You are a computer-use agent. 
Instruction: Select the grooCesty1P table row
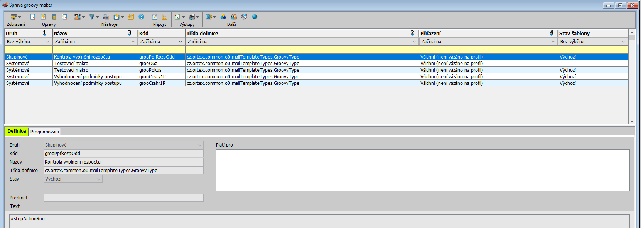pos(152,76)
